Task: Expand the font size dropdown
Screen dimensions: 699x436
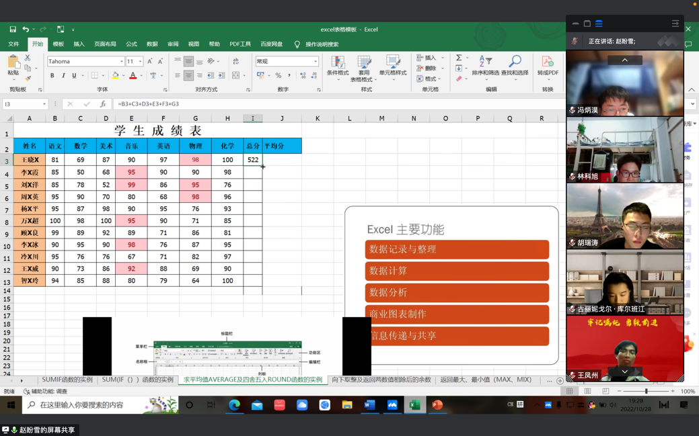Action: pos(140,61)
